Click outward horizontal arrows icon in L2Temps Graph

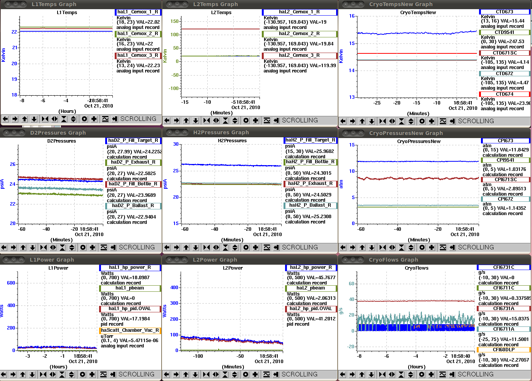click(x=216, y=121)
